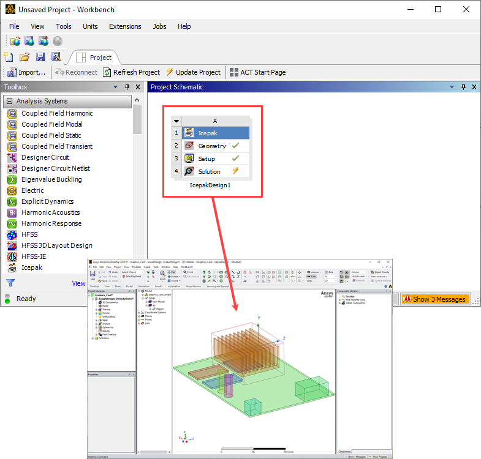
Task: Close the Toolbox panel
Action: pyautogui.click(x=138, y=87)
